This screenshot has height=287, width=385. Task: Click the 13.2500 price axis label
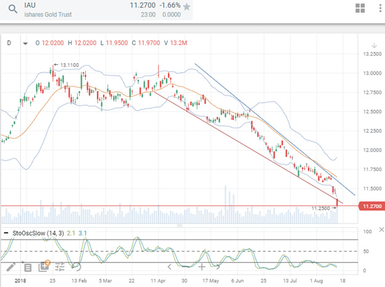click(x=372, y=54)
